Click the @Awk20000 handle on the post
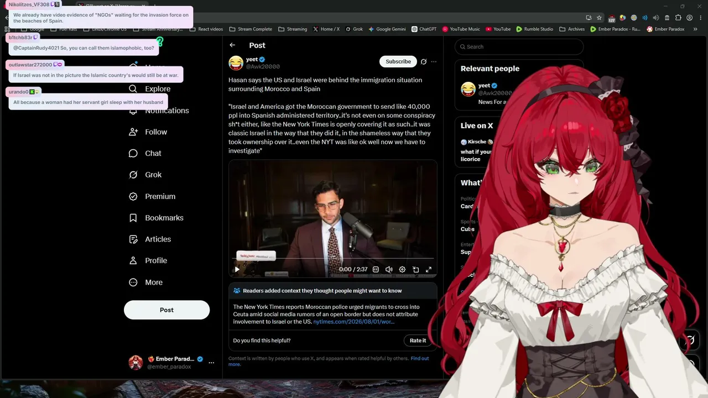Viewport: 708px width, 398px height. pyautogui.click(x=263, y=67)
